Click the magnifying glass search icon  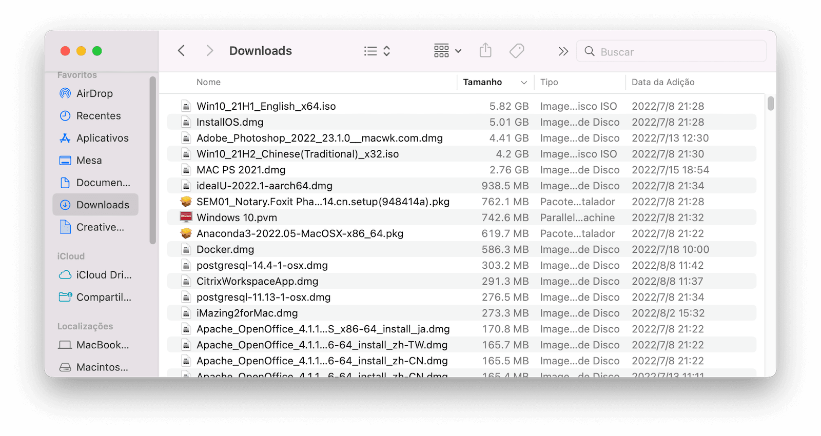[x=590, y=51]
